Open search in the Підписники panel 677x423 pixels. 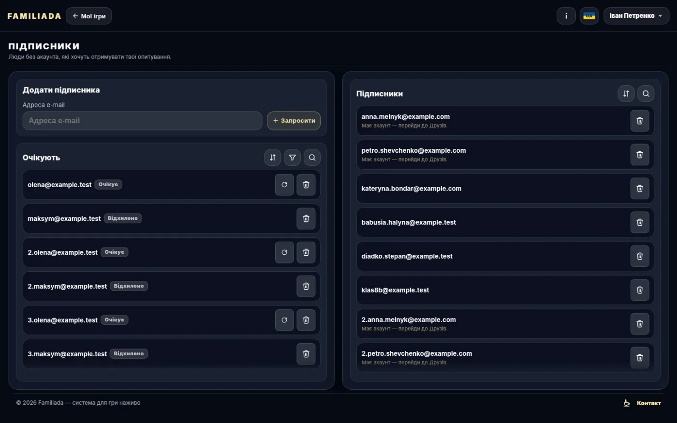pos(646,94)
